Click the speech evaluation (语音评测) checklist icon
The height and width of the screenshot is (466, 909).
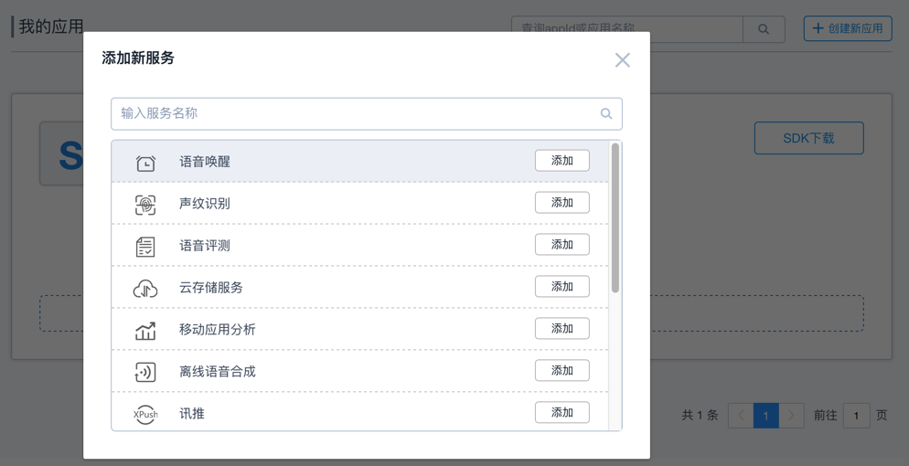click(x=145, y=247)
